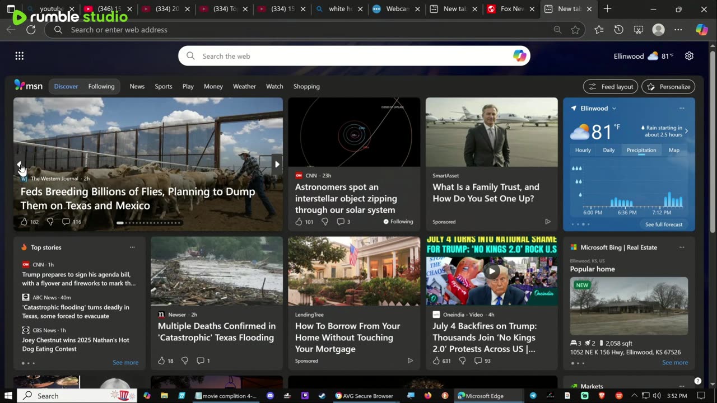
Task: Open See full forecast link
Action: coord(664,224)
